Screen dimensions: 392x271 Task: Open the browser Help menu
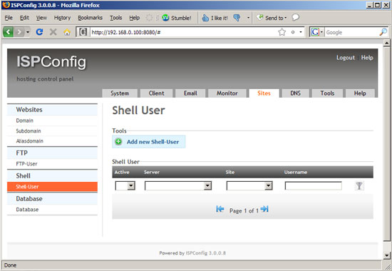[134, 18]
